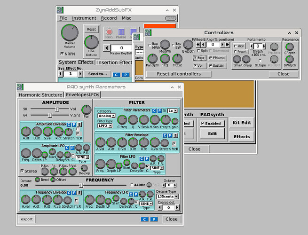Screen dimensions: 308x235
Task: Click the filter Q knob
Action: (x=133, y=120)
